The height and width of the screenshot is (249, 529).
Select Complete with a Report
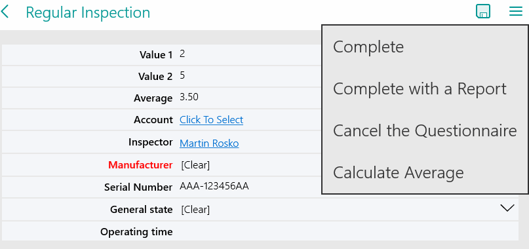pos(420,88)
